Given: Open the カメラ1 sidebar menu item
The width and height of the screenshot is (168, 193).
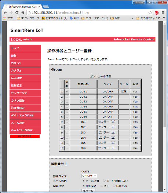Looking at the screenshot, I should coord(25,63).
